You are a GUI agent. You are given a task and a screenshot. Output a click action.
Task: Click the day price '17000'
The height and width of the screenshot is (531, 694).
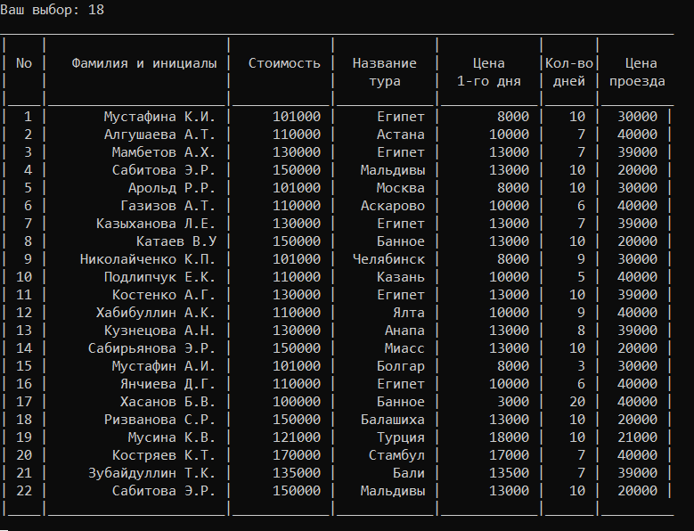point(509,455)
